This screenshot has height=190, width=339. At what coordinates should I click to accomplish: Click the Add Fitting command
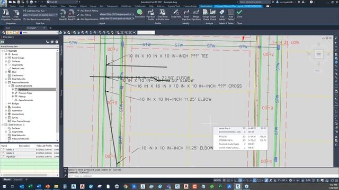click(x=84, y=15)
